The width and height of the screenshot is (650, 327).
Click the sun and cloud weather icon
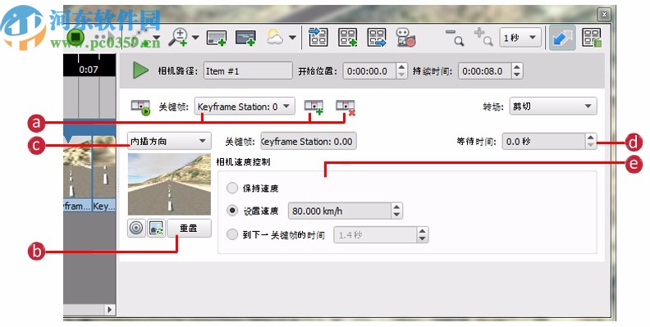tap(275, 37)
